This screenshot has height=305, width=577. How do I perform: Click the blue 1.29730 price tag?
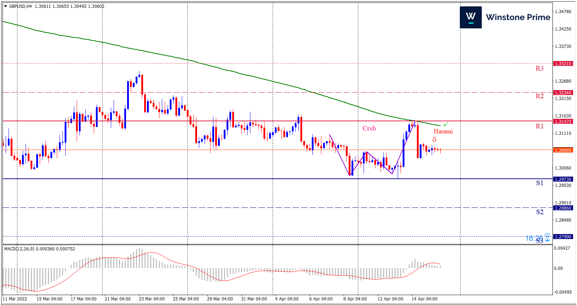[563, 179]
